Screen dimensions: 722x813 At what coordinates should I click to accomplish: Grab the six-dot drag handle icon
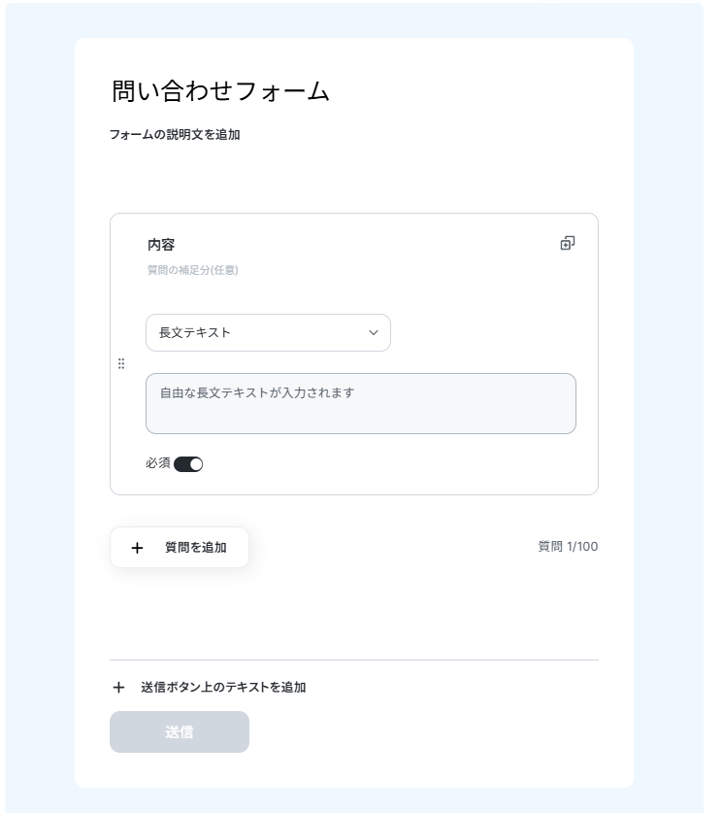click(x=121, y=363)
